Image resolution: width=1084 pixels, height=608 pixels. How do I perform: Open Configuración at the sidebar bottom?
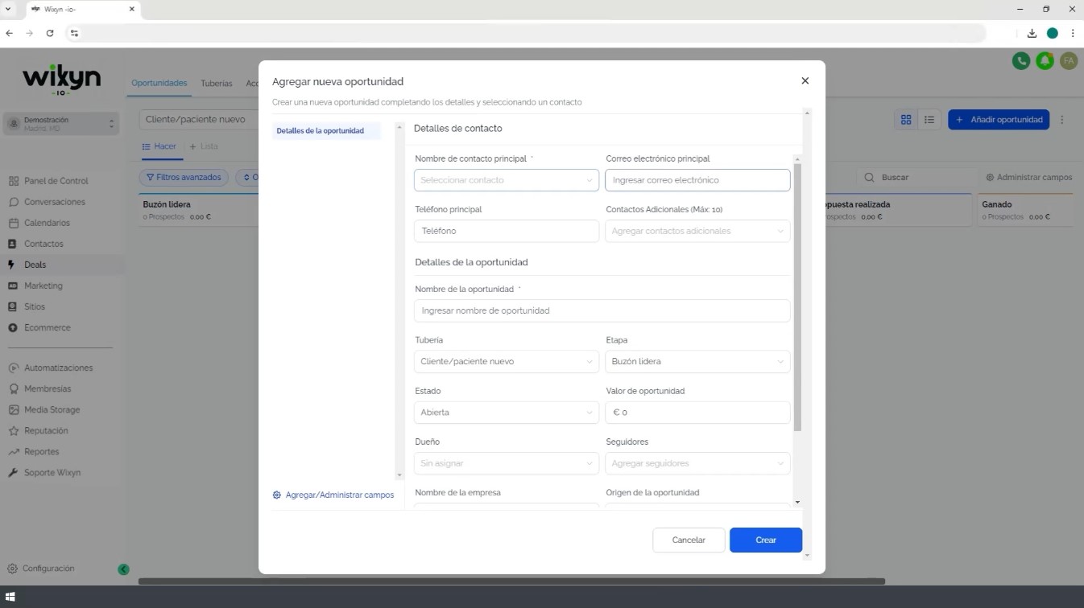coord(48,569)
